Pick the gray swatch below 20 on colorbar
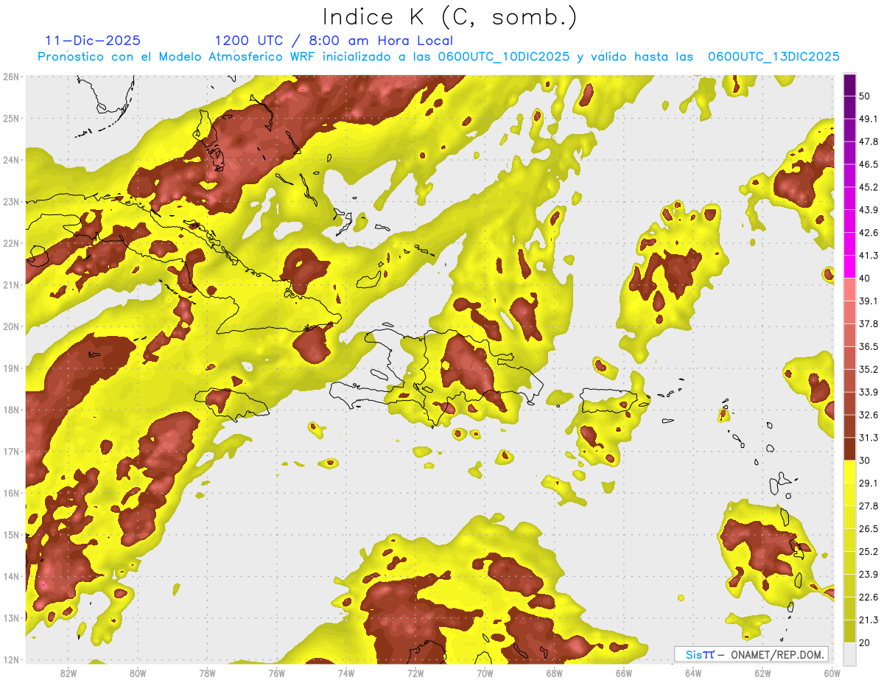This screenshot has width=884, height=683. click(x=849, y=653)
